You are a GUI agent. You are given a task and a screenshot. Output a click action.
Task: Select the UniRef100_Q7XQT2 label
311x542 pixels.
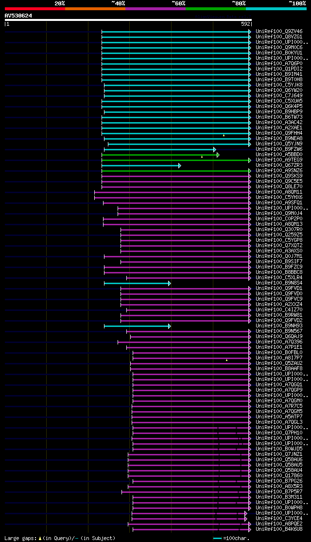279,245
